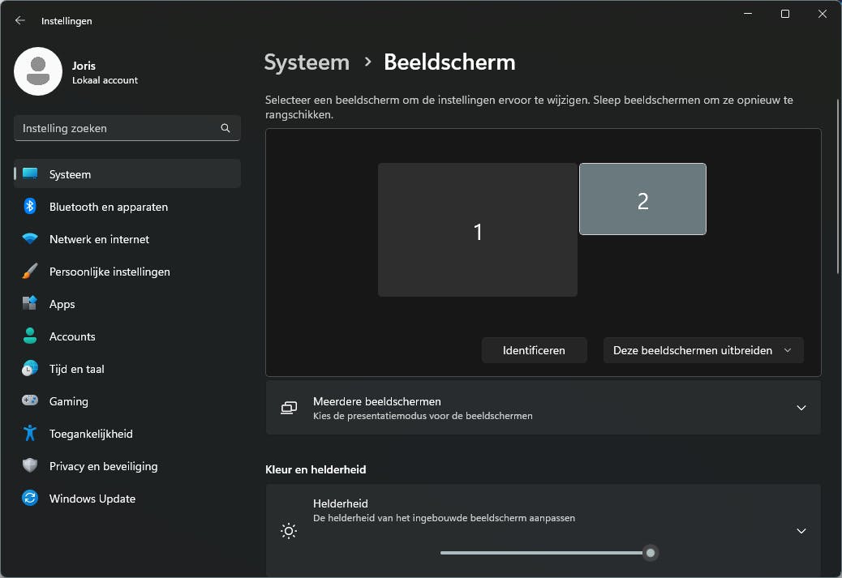Click the Accounts person icon

click(30, 336)
